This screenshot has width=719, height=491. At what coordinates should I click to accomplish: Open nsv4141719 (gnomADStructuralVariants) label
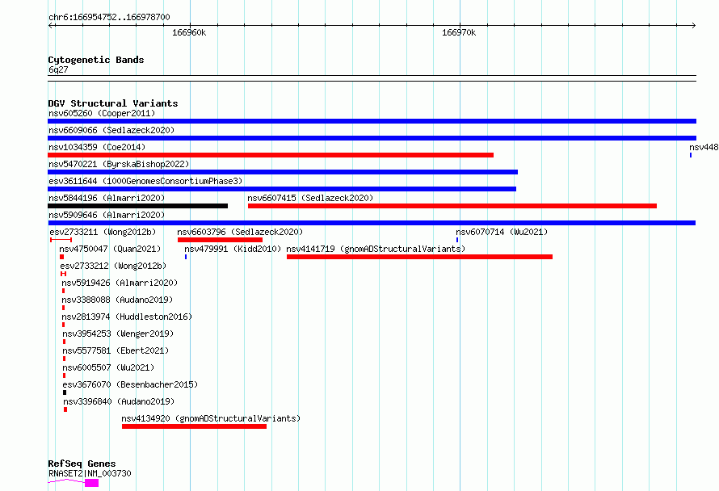(x=376, y=249)
